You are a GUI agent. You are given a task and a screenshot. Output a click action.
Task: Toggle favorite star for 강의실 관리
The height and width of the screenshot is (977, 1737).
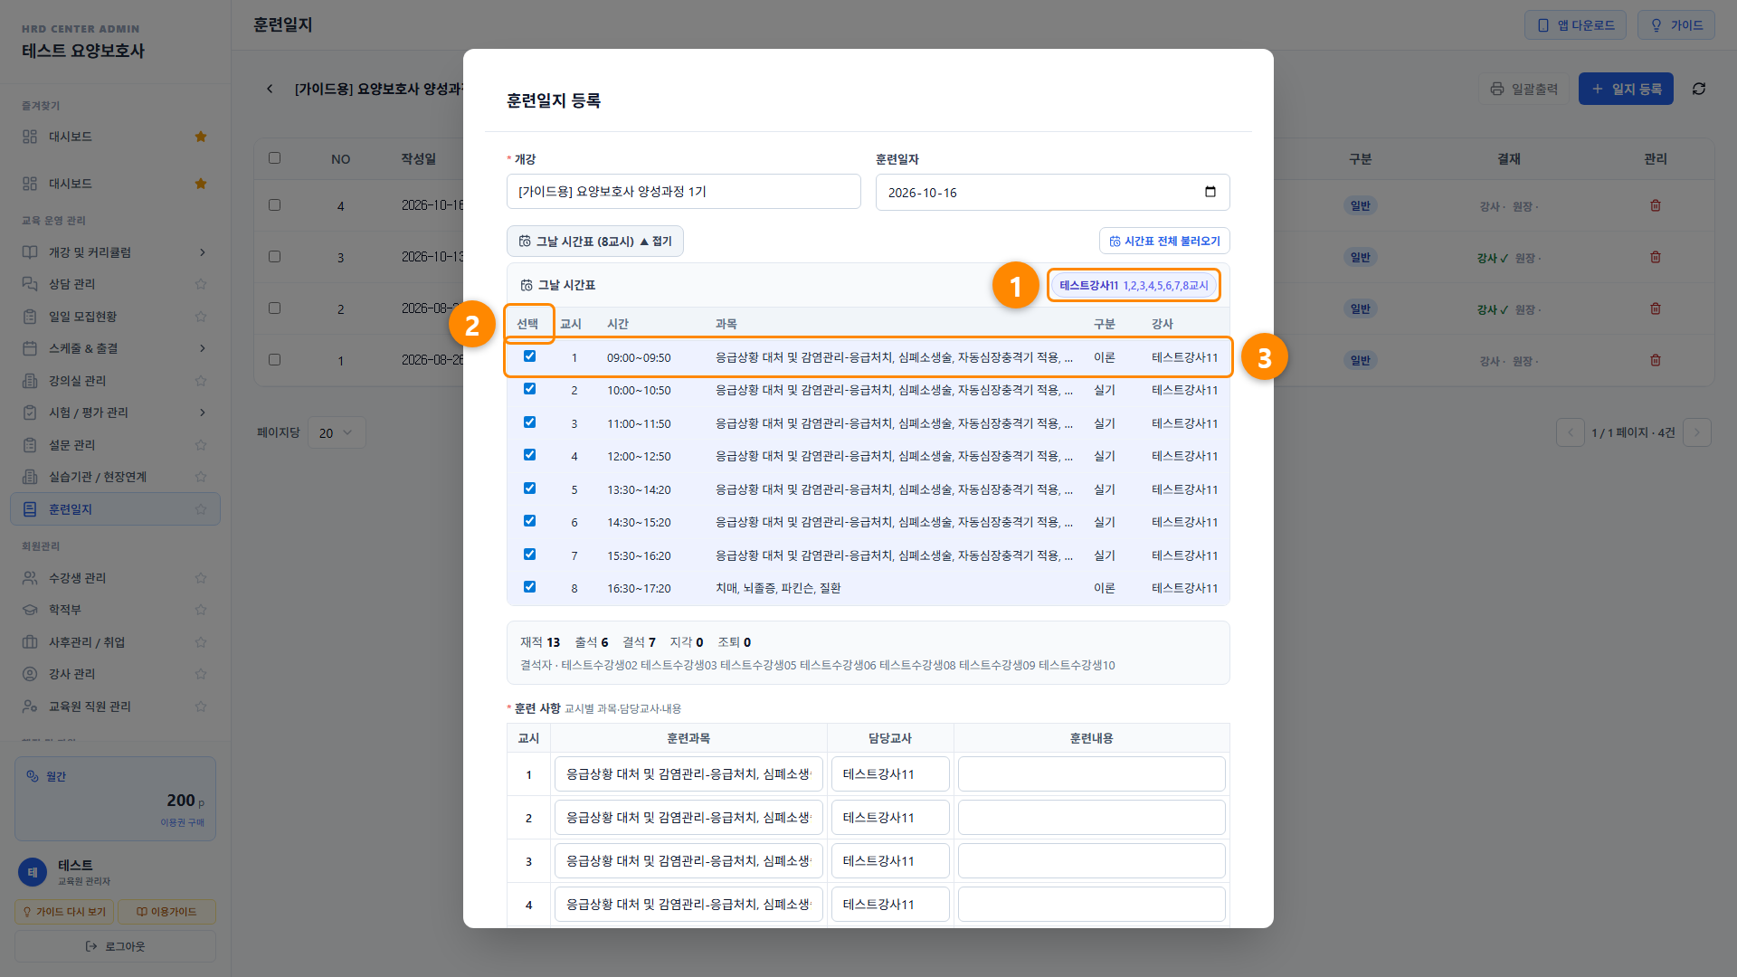pyautogui.click(x=201, y=381)
